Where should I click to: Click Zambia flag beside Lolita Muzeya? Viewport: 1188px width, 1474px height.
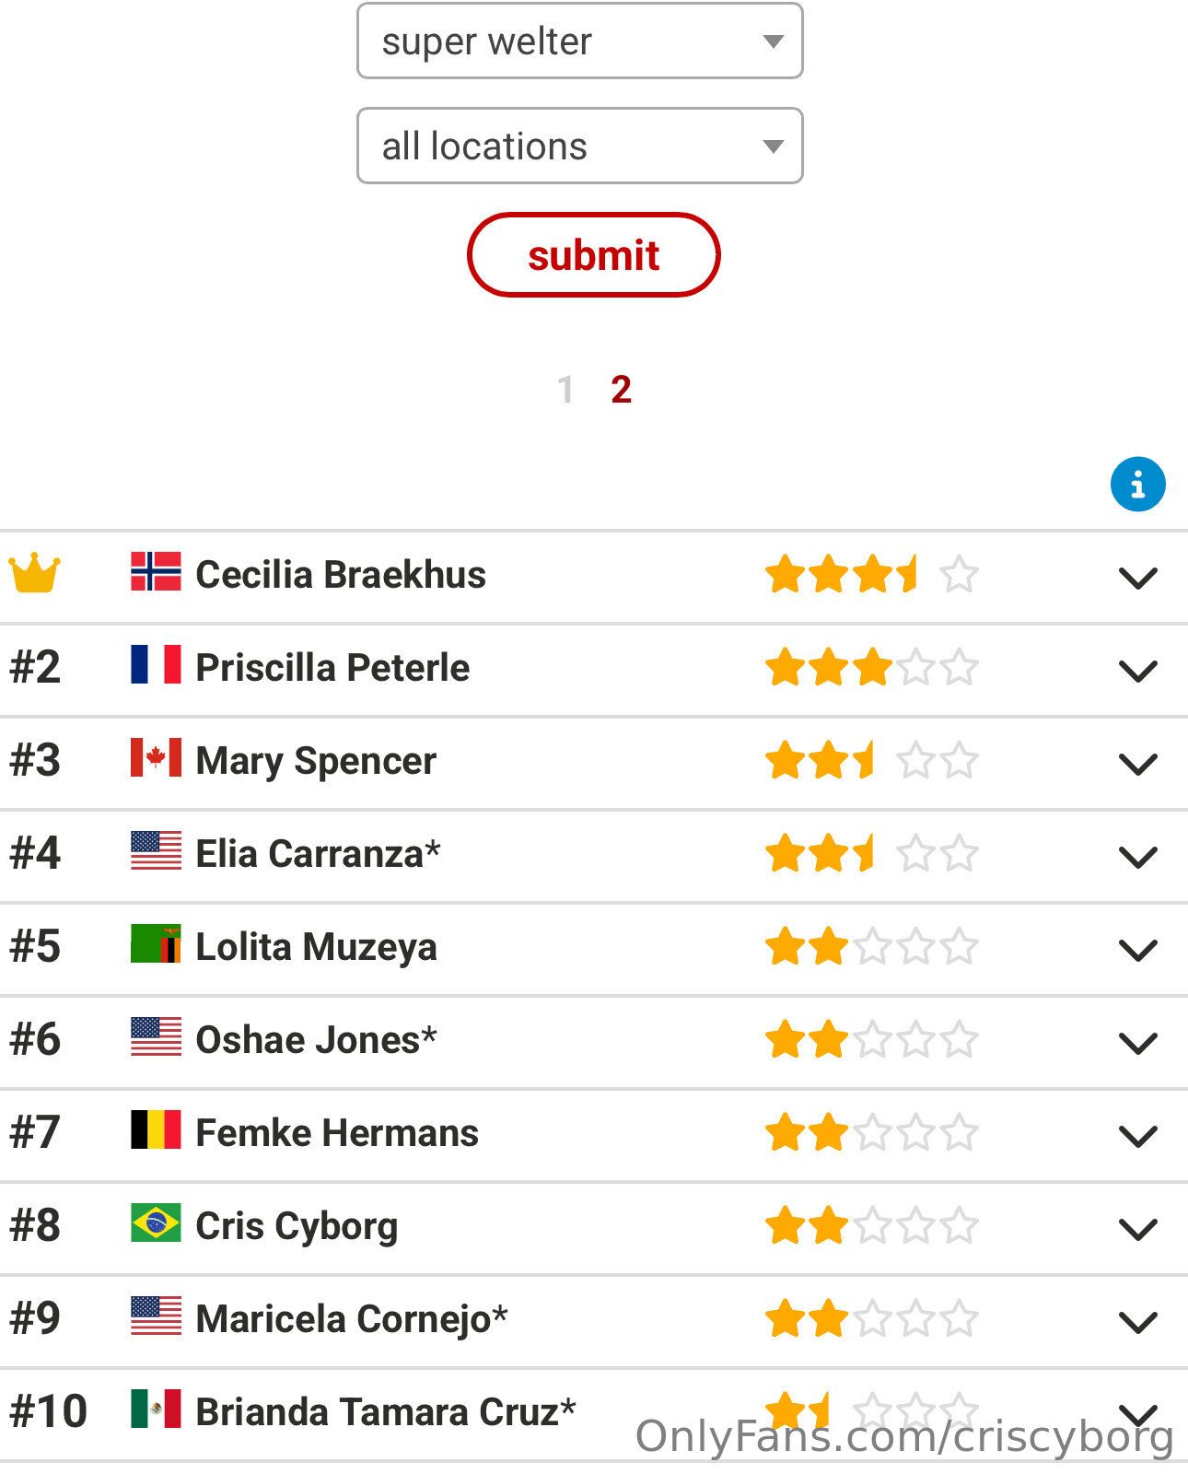156,944
